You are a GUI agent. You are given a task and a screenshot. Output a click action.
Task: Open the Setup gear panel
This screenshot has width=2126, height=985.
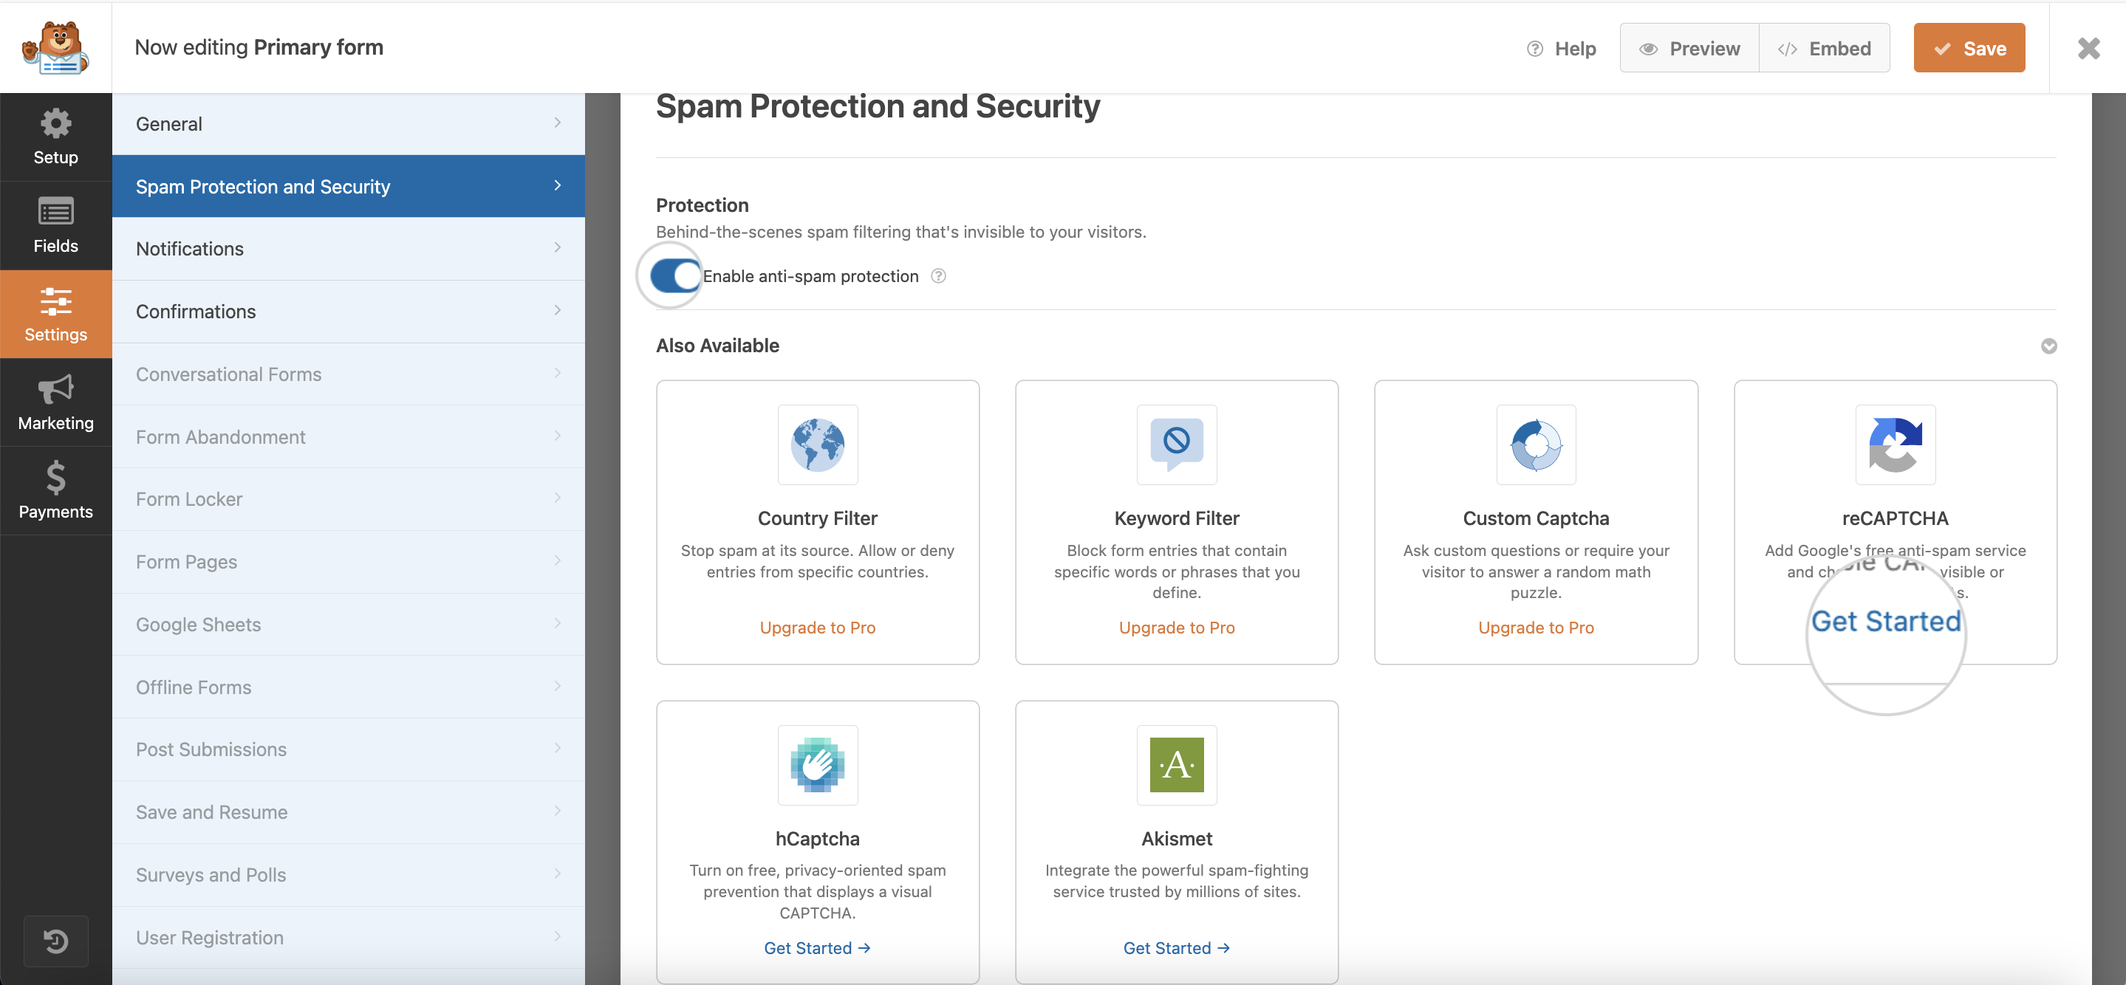point(55,137)
